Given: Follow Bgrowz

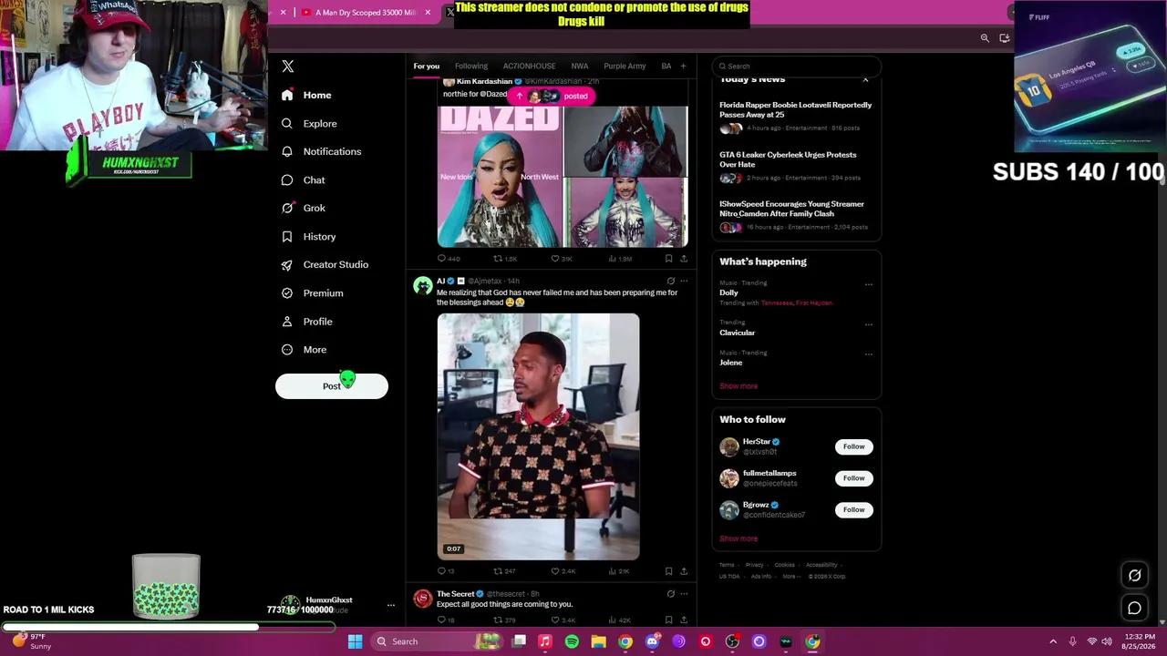Looking at the screenshot, I should (853, 509).
